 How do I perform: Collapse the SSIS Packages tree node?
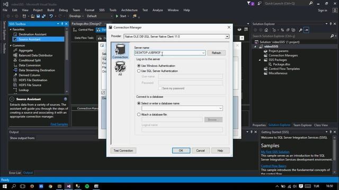(x=260, y=60)
